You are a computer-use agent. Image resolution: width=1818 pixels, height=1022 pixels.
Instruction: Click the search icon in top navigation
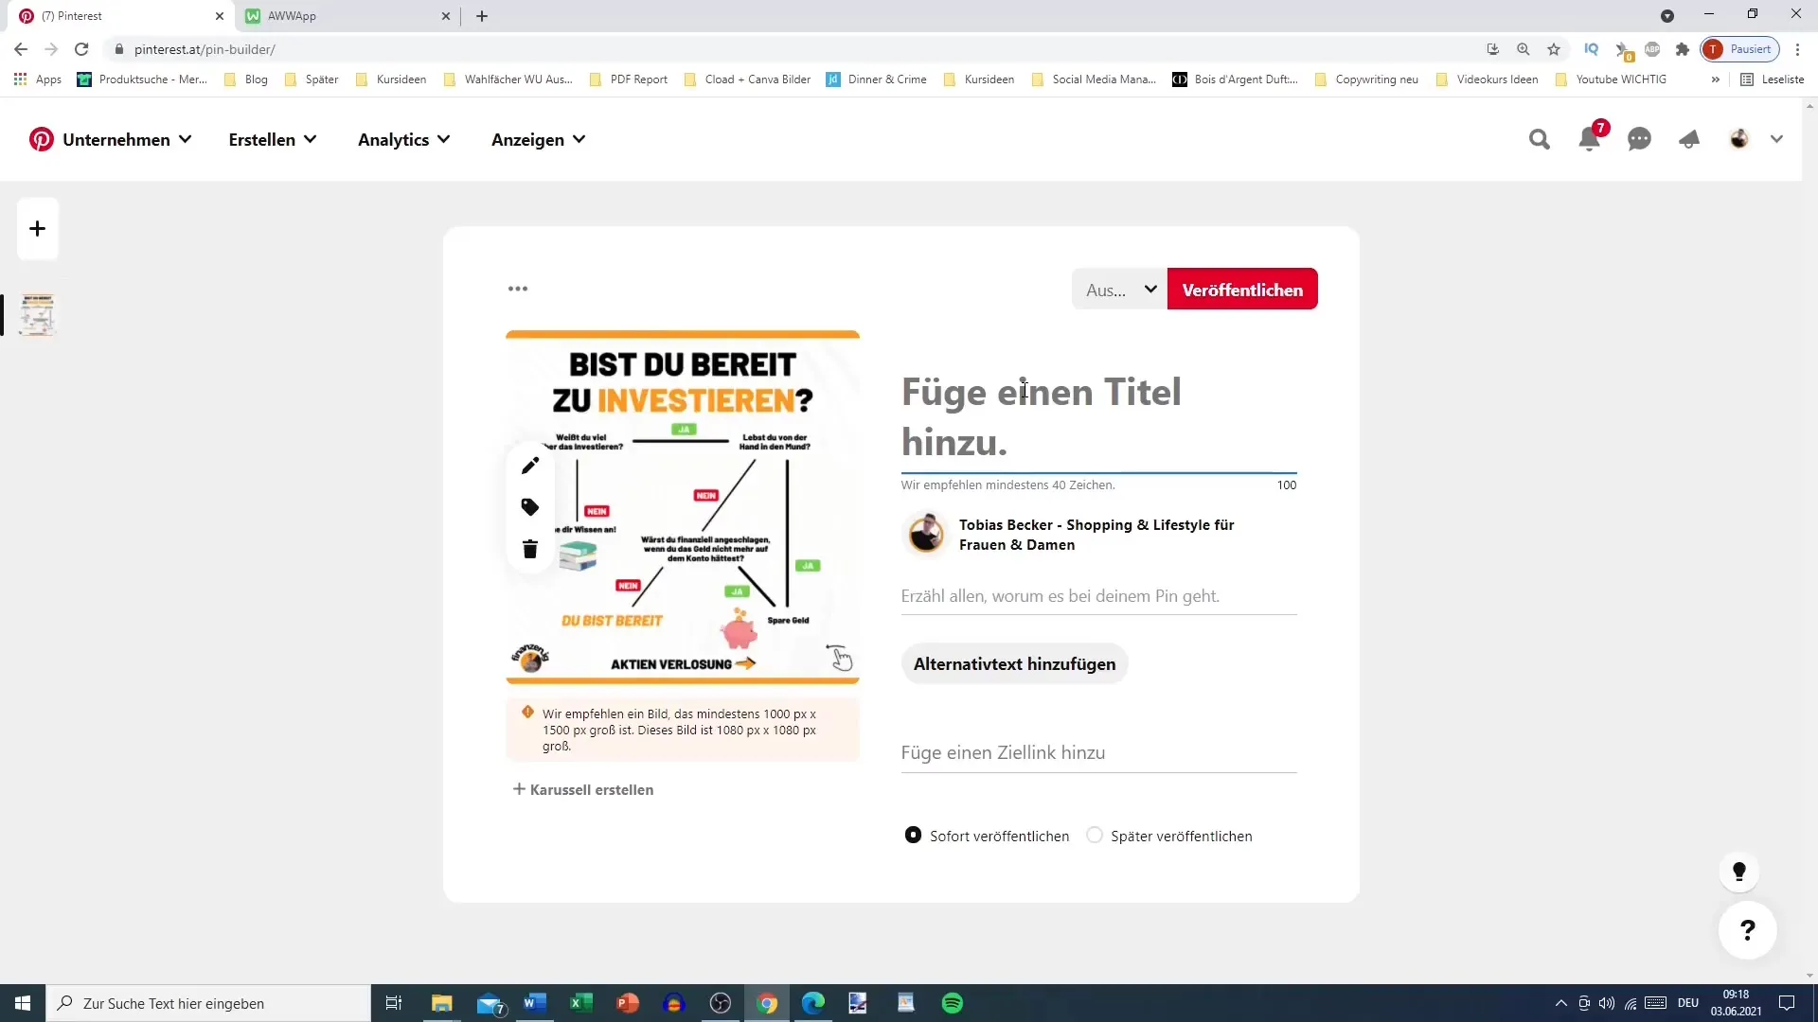click(1540, 138)
